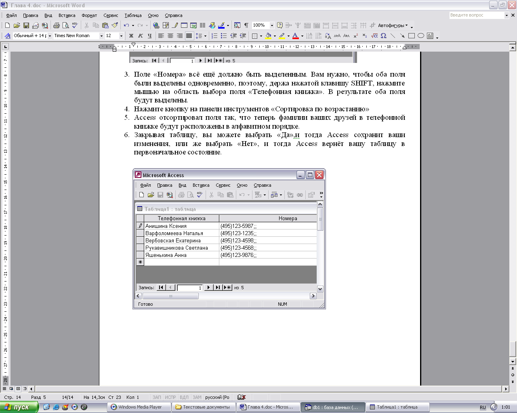This screenshot has width=517, height=413.
Task: Switch to Windows Media Player taskbar button
Action: click(139, 407)
